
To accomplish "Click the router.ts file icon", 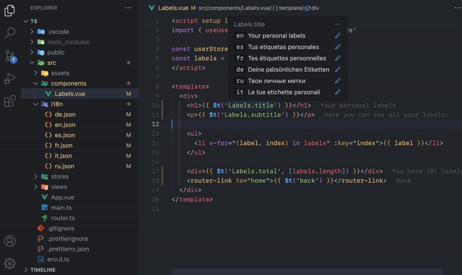I will (44, 218).
